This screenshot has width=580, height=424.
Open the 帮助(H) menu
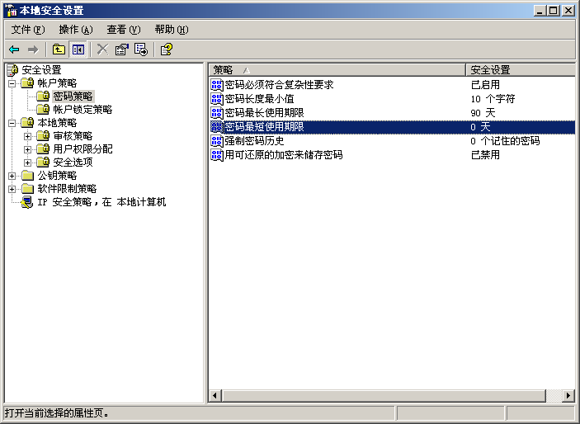tap(172, 30)
